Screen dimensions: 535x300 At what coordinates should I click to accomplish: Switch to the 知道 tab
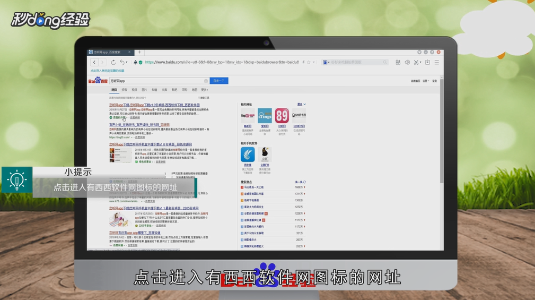pos(155,90)
